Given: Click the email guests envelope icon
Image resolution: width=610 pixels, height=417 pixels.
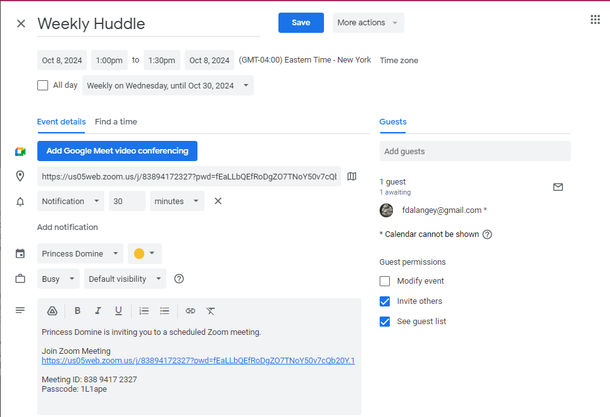Looking at the screenshot, I should click(x=557, y=187).
